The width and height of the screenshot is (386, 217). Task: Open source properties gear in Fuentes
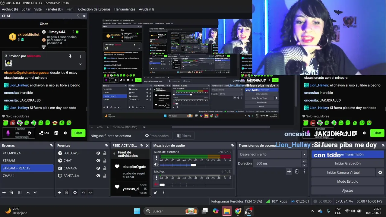(75, 193)
